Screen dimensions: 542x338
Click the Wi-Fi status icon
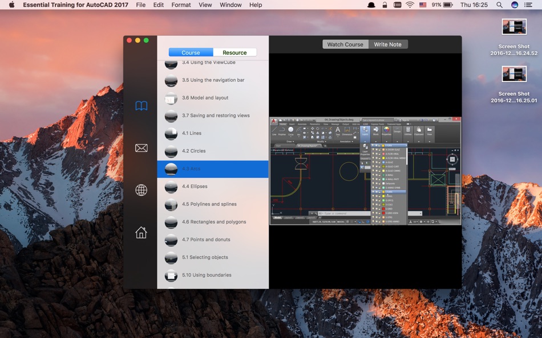coord(410,5)
